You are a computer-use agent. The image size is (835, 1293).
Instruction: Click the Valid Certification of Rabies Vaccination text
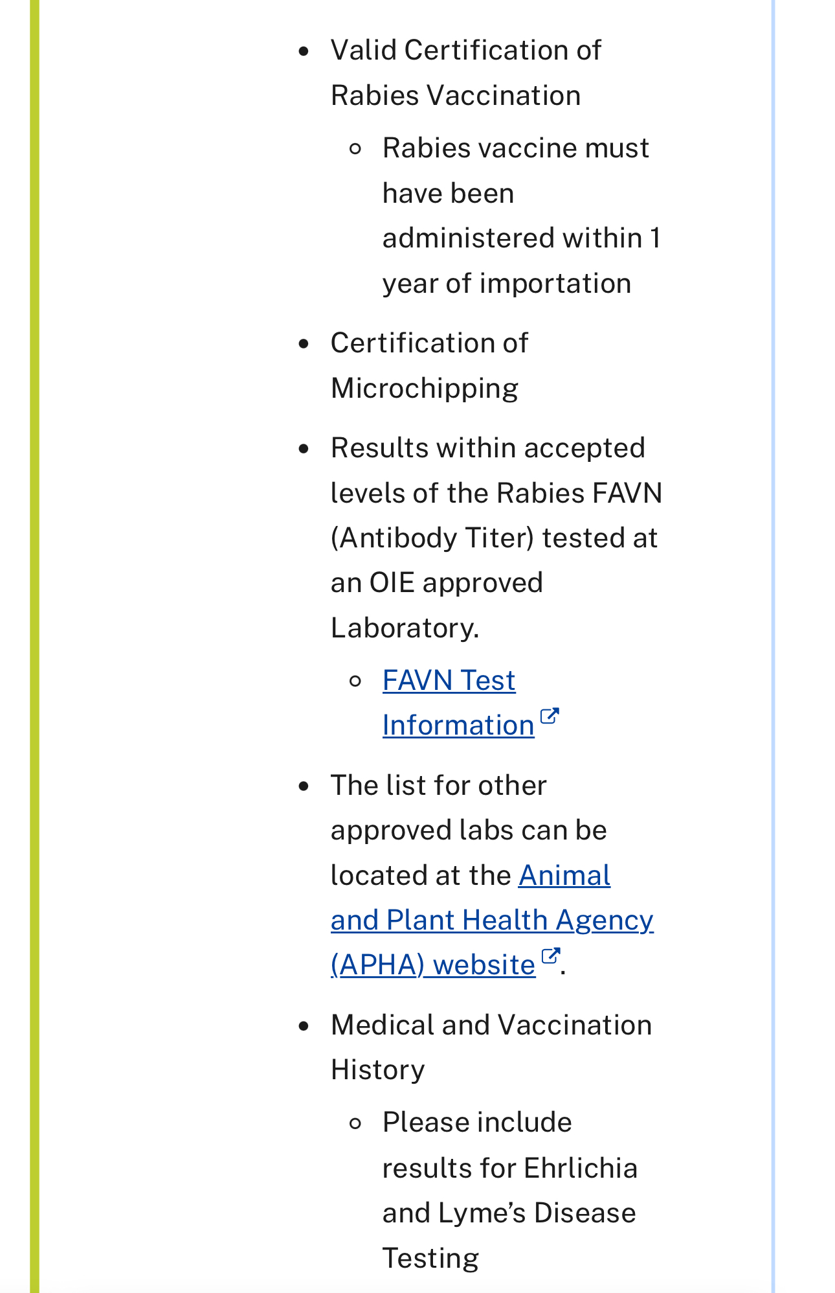[466, 73]
